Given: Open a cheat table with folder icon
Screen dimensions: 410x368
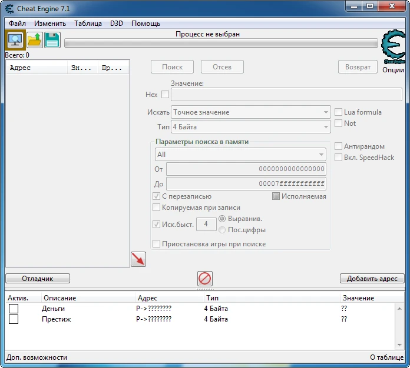Looking at the screenshot, I should (x=35, y=40).
